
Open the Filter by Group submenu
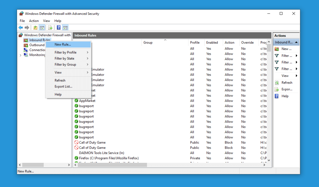tap(68, 65)
